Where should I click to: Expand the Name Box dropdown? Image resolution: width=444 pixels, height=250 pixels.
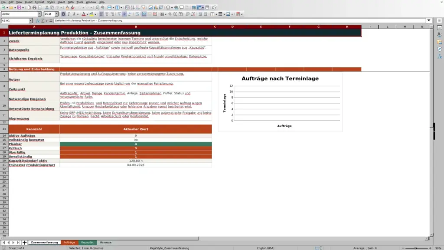(x=30, y=21)
